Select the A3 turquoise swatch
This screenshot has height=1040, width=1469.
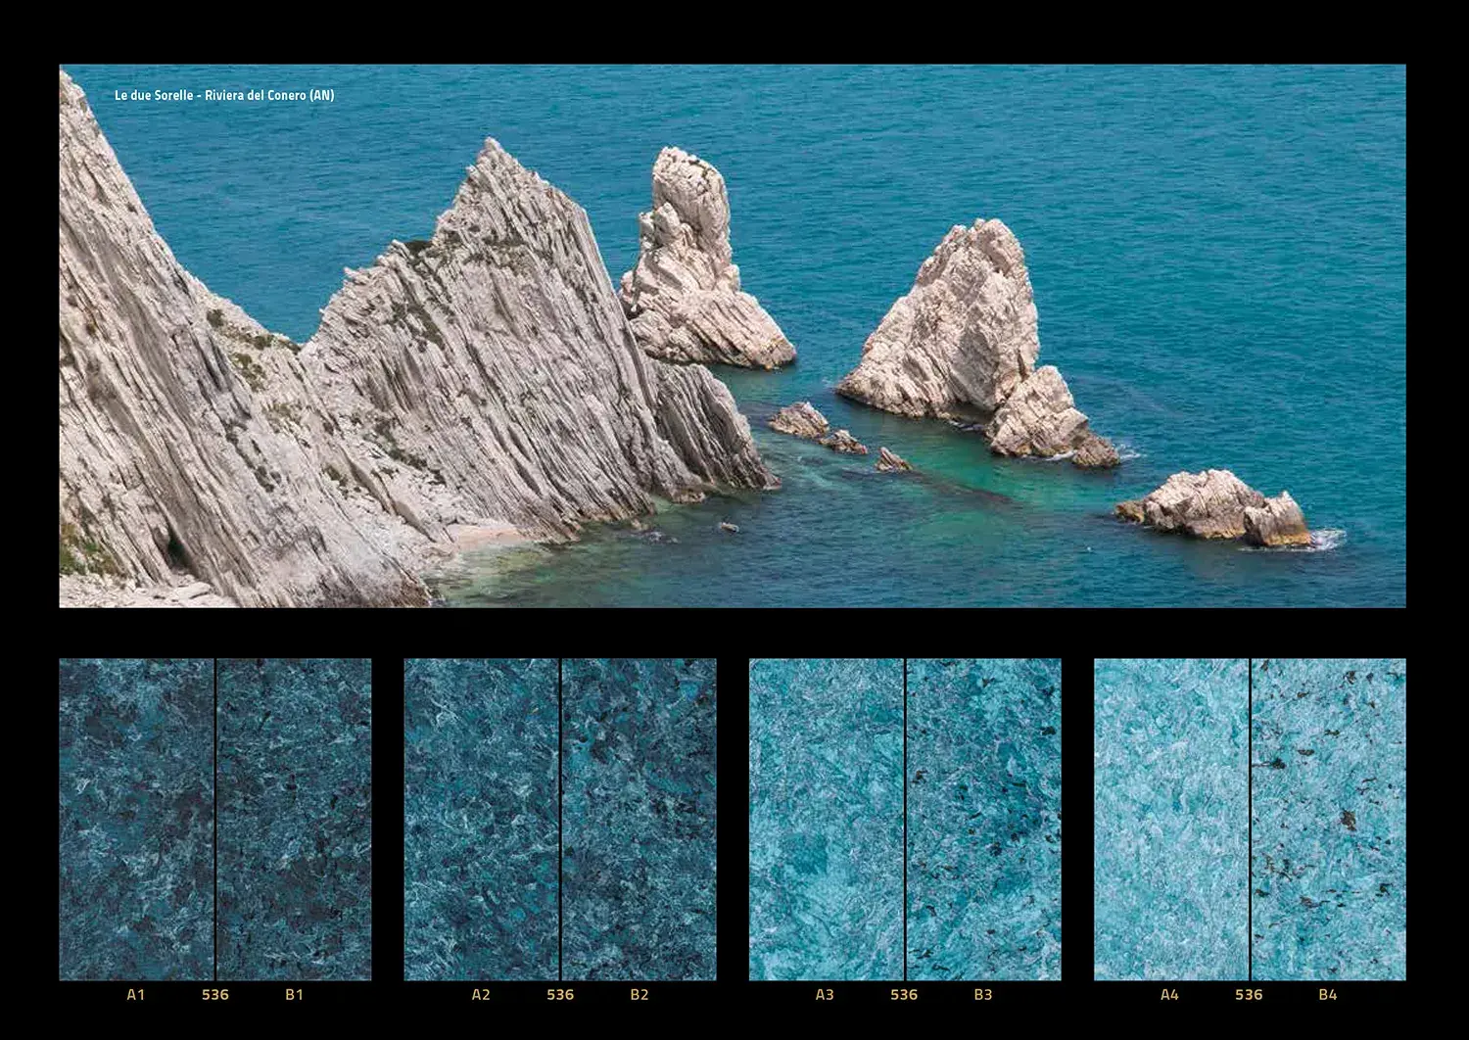pyautogui.click(x=827, y=819)
